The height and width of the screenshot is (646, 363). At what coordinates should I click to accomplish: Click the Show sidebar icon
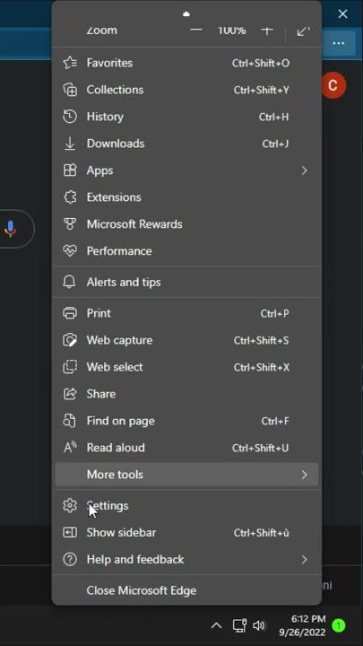pyautogui.click(x=70, y=533)
